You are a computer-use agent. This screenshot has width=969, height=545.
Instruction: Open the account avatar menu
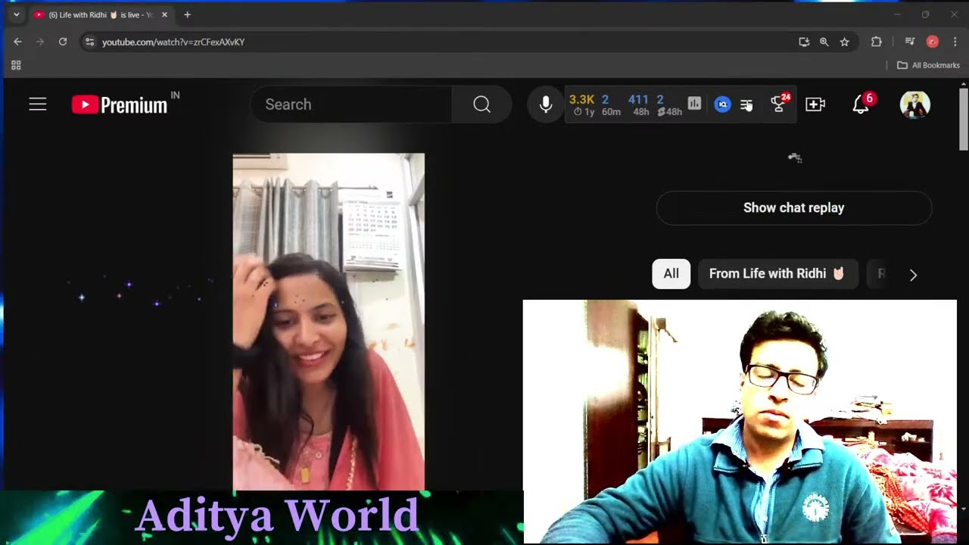pos(914,104)
